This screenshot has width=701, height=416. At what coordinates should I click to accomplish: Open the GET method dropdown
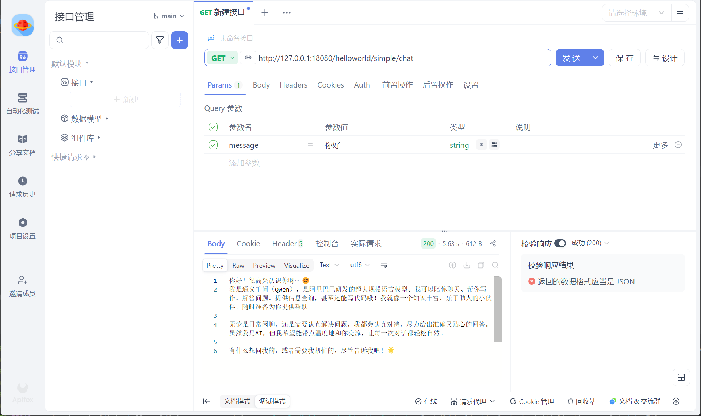222,58
